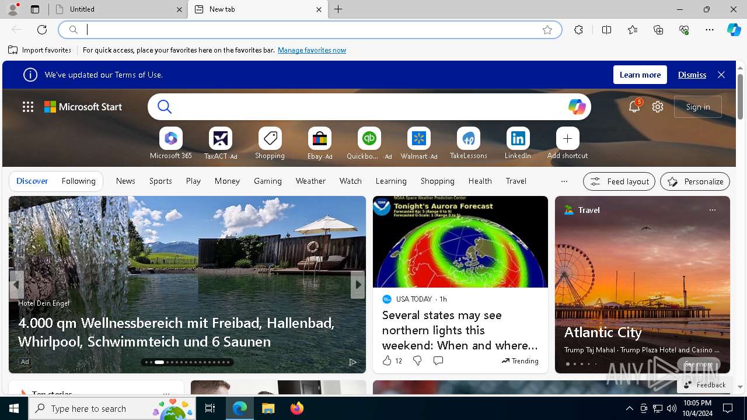Click Manage favorites now link
The width and height of the screenshot is (747, 420).
pyautogui.click(x=312, y=50)
